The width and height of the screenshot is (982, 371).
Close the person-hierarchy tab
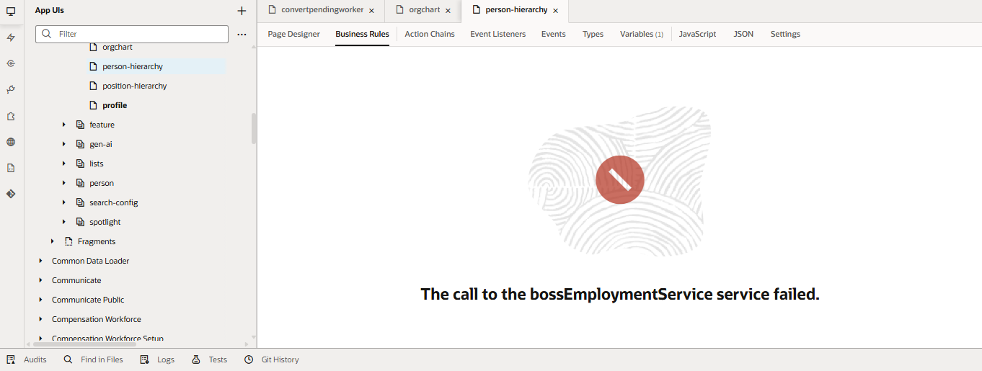click(555, 11)
